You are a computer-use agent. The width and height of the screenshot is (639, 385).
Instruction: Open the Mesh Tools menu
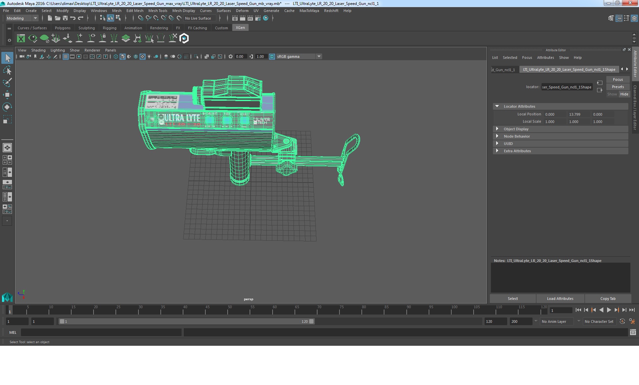[158, 11]
